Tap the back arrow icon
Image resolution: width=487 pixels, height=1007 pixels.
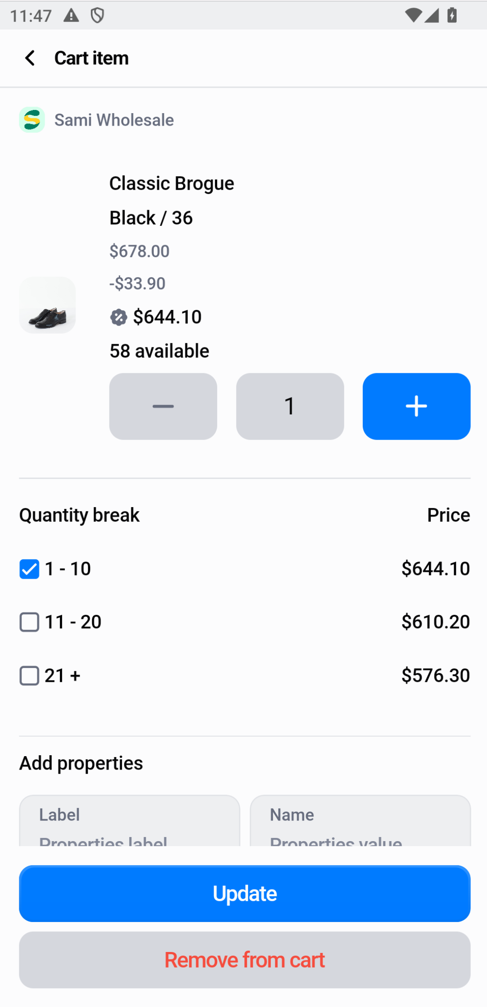[30, 58]
